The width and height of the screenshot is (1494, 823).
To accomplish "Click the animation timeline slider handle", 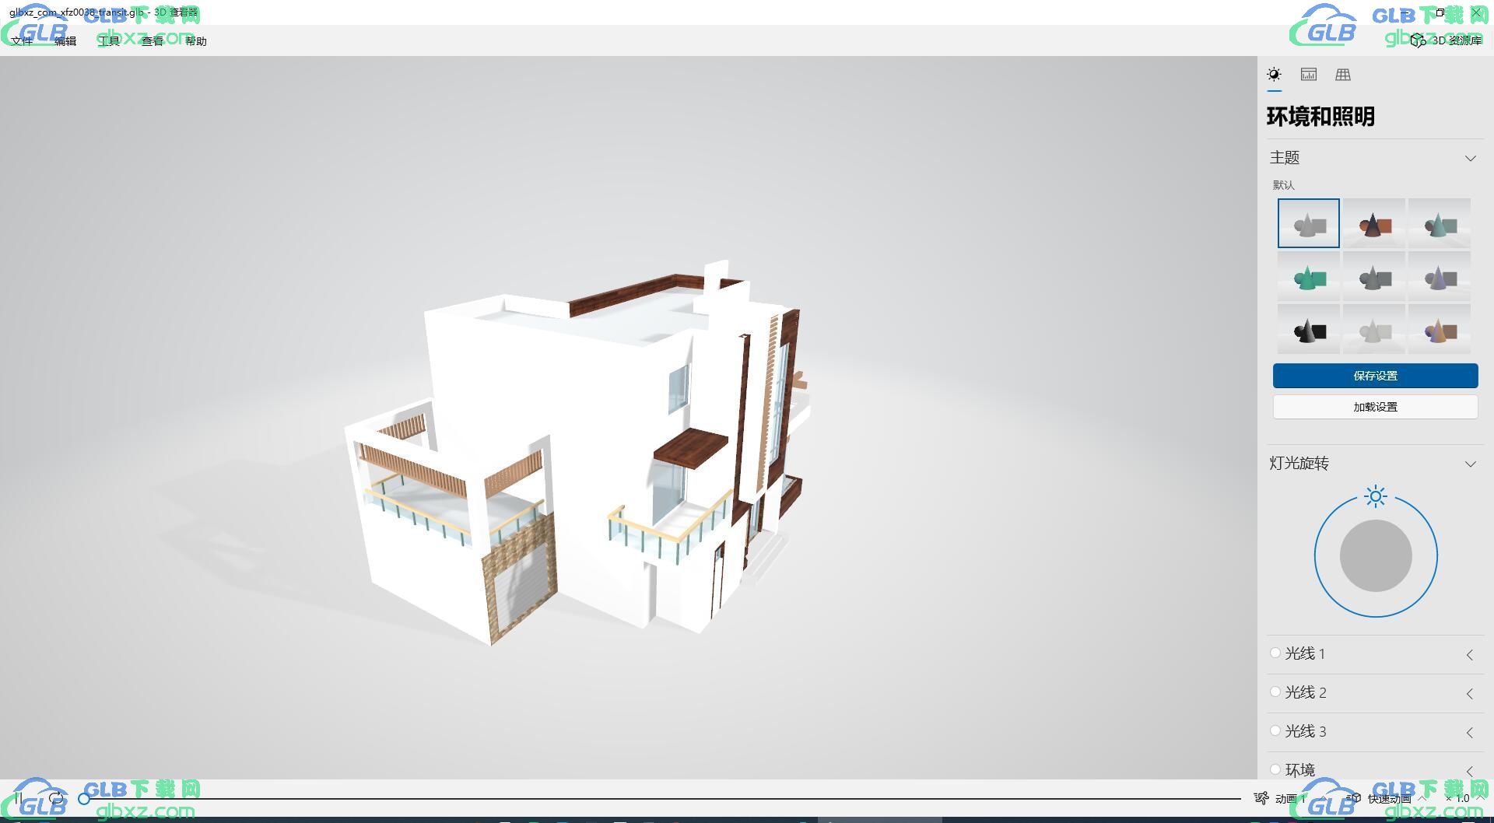I will pos(84,799).
